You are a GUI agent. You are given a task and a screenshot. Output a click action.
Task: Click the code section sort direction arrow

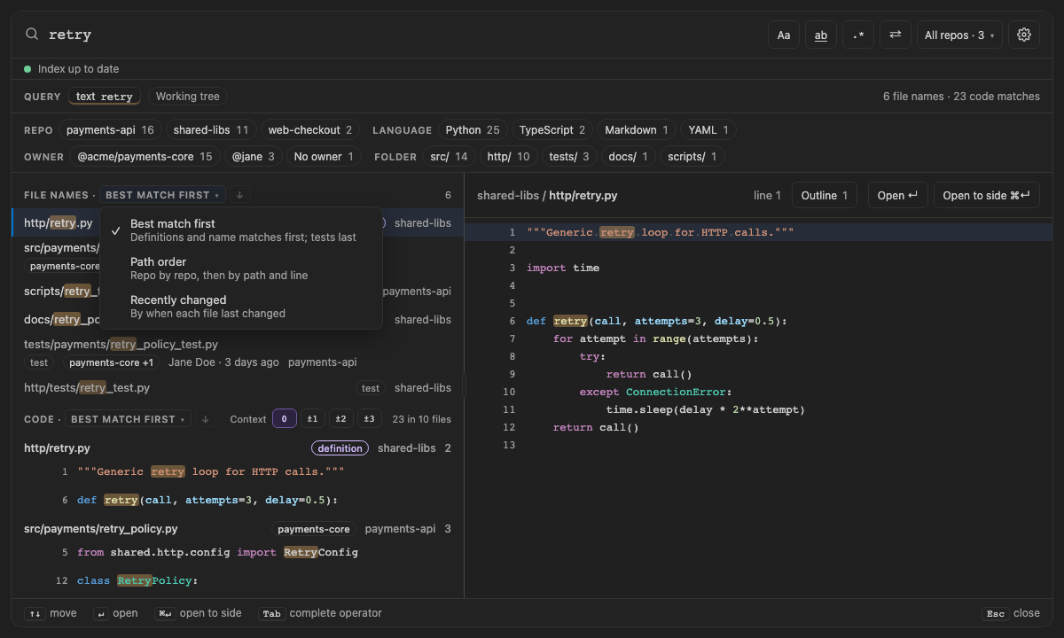pyautogui.click(x=206, y=419)
